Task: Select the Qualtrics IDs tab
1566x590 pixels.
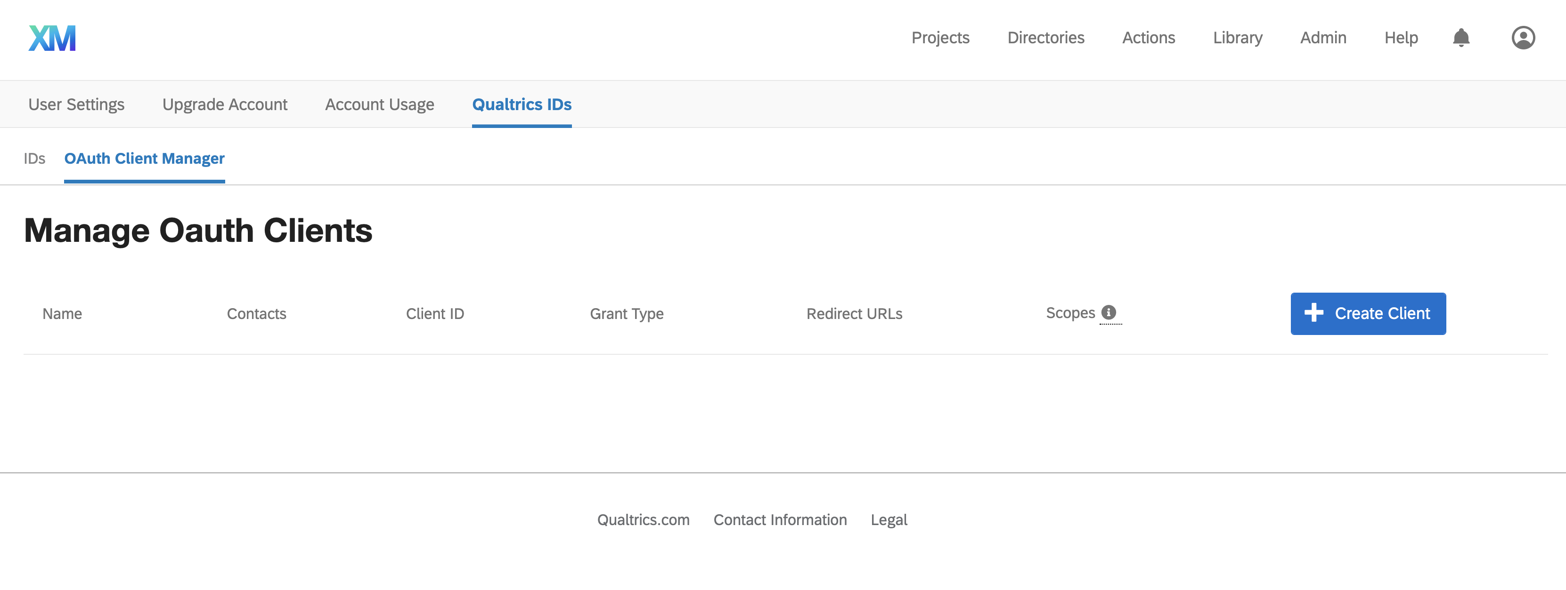Action: (x=522, y=104)
